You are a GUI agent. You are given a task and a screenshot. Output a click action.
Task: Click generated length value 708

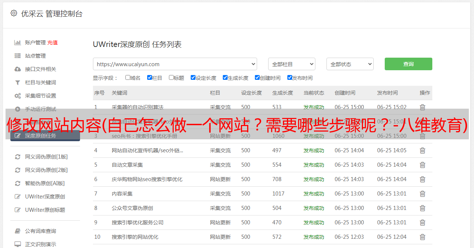(277, 179)
